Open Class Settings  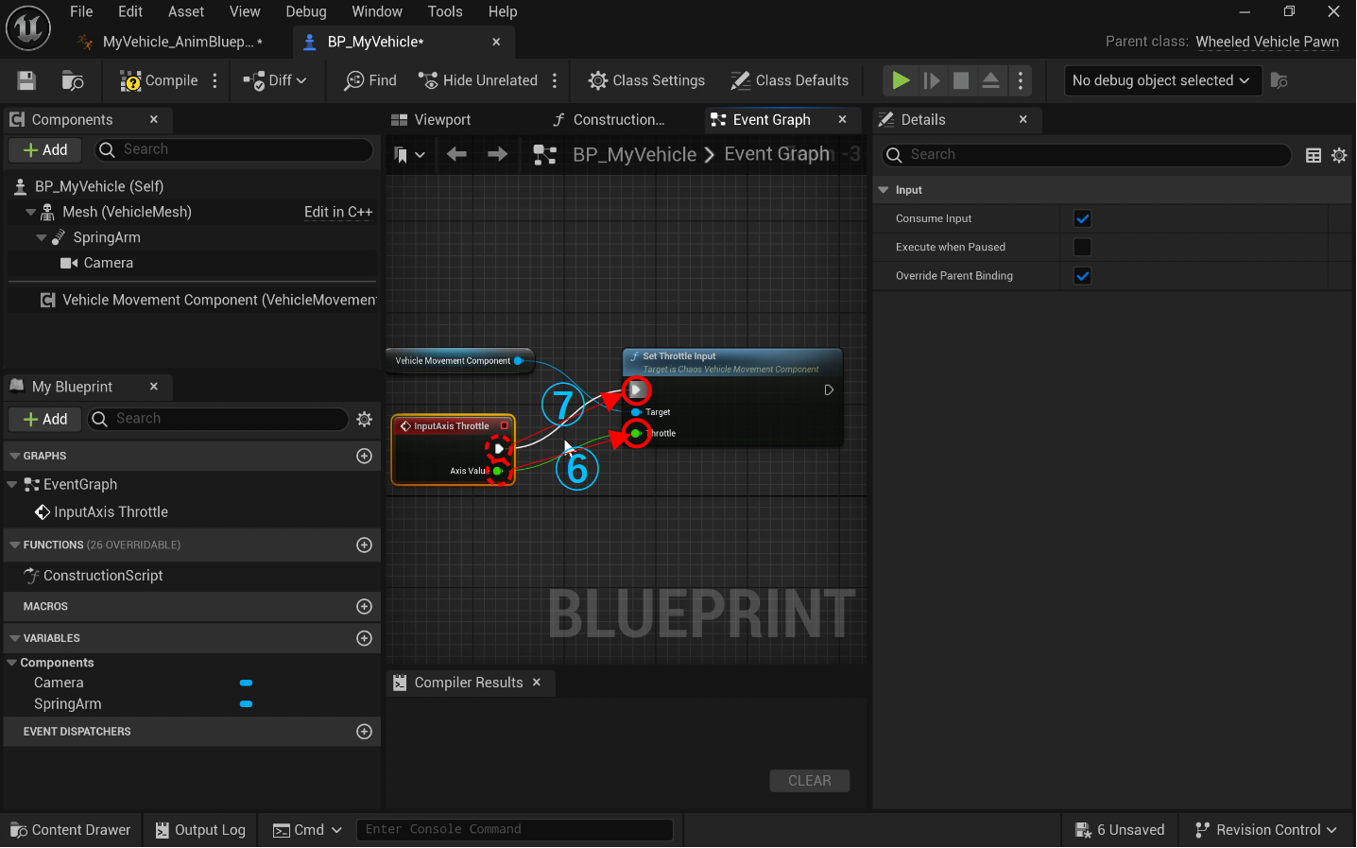tap(646, 80)
